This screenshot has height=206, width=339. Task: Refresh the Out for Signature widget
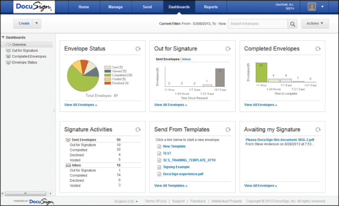[228, 49]
